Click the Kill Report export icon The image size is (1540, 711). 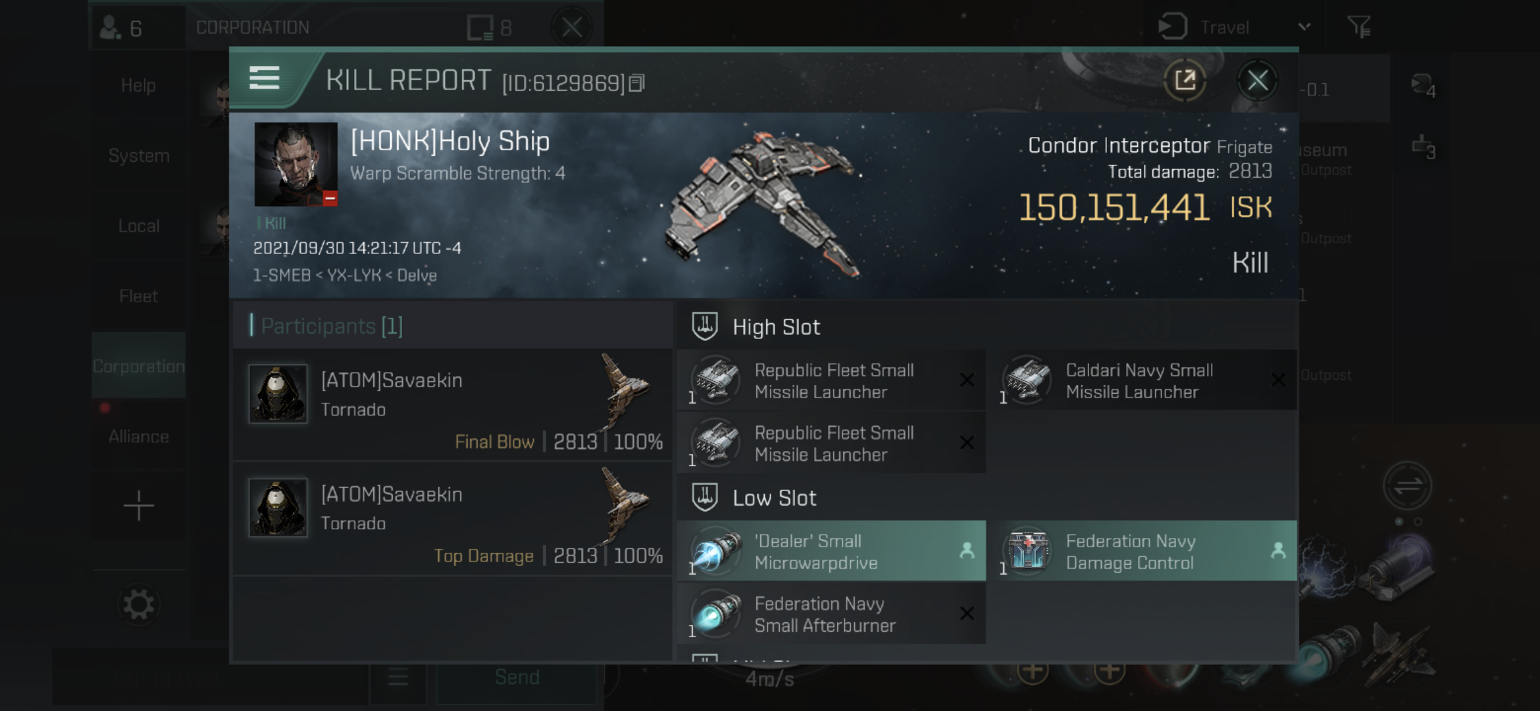tap(1185, 80)
